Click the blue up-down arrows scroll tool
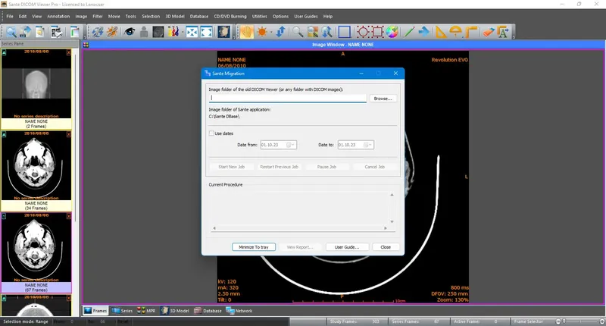606x326 pixels. (281, 32)
